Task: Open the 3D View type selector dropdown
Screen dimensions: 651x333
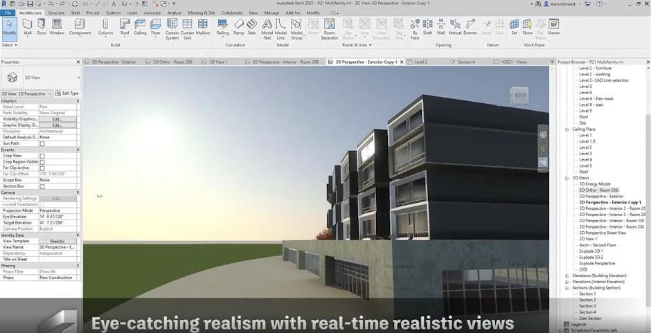Action: [78, 78]
